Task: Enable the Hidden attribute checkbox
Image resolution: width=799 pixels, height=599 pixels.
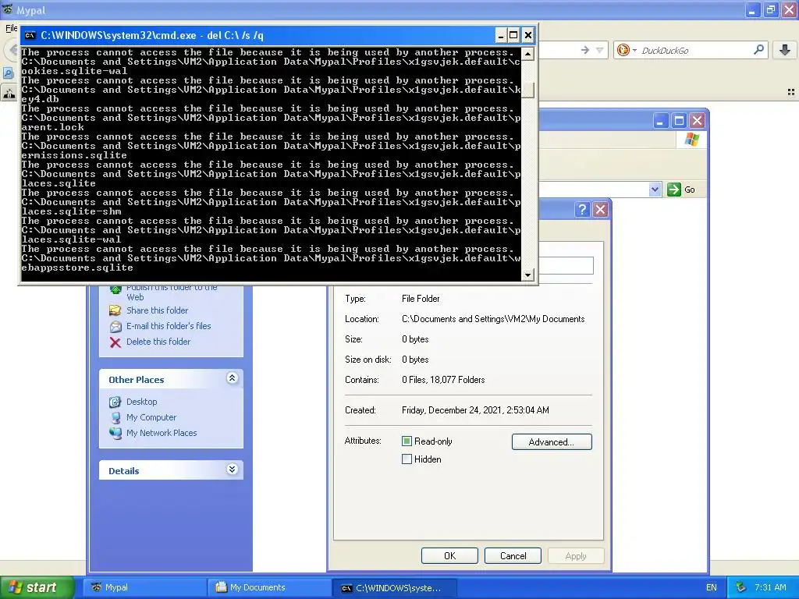Action: [407, 459]
